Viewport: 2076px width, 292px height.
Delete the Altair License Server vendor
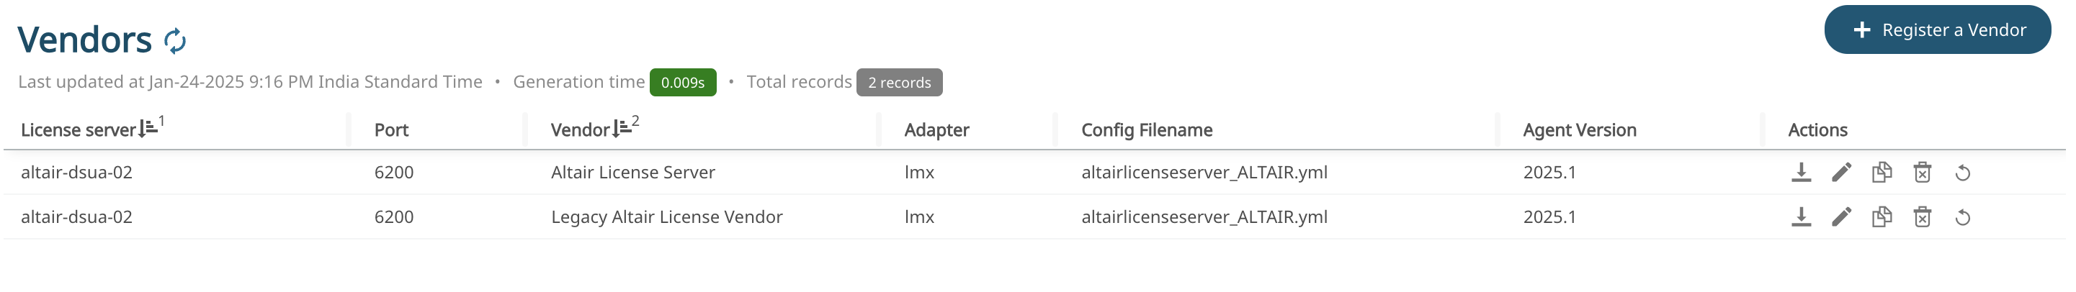1922,172
